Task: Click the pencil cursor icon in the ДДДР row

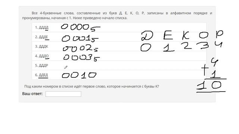Action: (x=66, y=67)
